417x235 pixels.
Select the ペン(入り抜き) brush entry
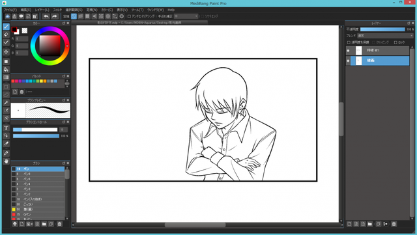(x=38, y=199)
